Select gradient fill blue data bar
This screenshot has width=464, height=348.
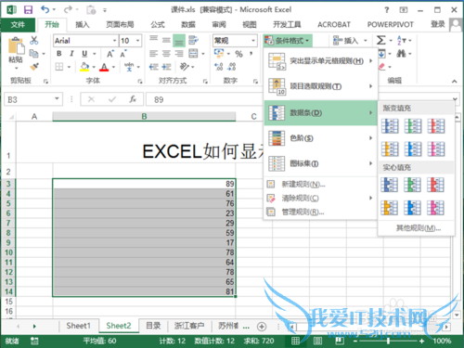pos(390,126)
